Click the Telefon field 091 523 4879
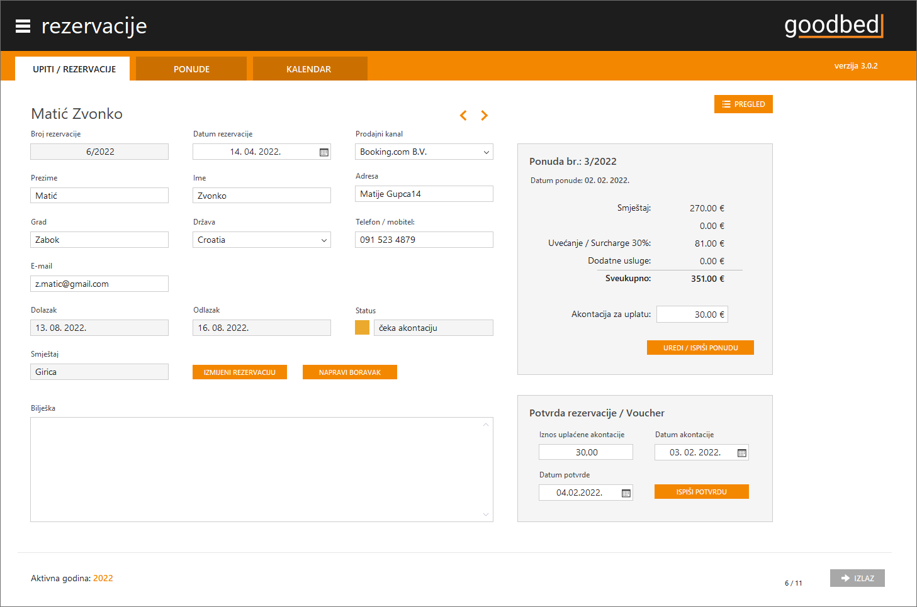The height and width of the screenshot is (607, 917). (x=424, y=240)
